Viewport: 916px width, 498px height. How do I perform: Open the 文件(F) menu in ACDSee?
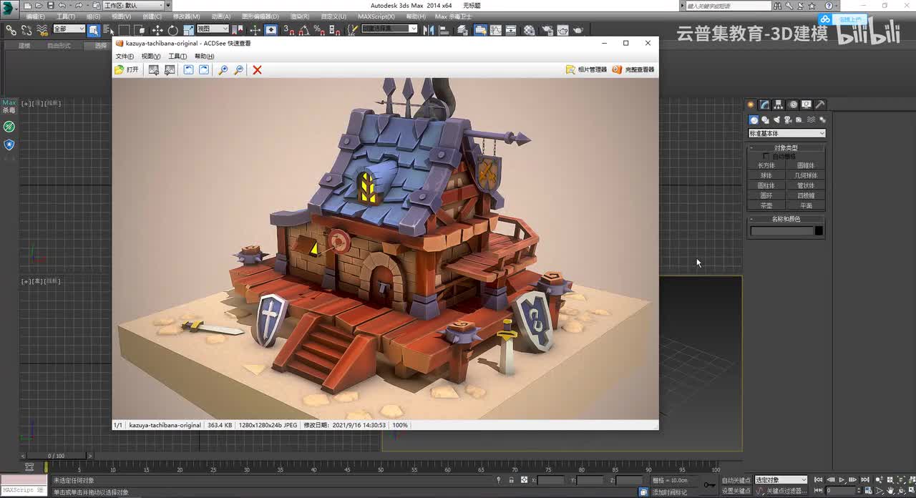click(125, 56)
